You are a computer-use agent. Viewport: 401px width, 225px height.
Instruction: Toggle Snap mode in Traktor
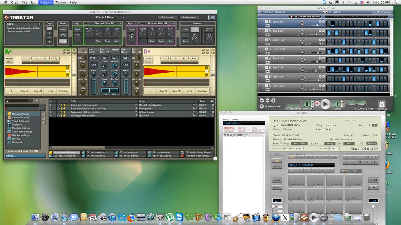pyautogui.click(x=63, y=30)
